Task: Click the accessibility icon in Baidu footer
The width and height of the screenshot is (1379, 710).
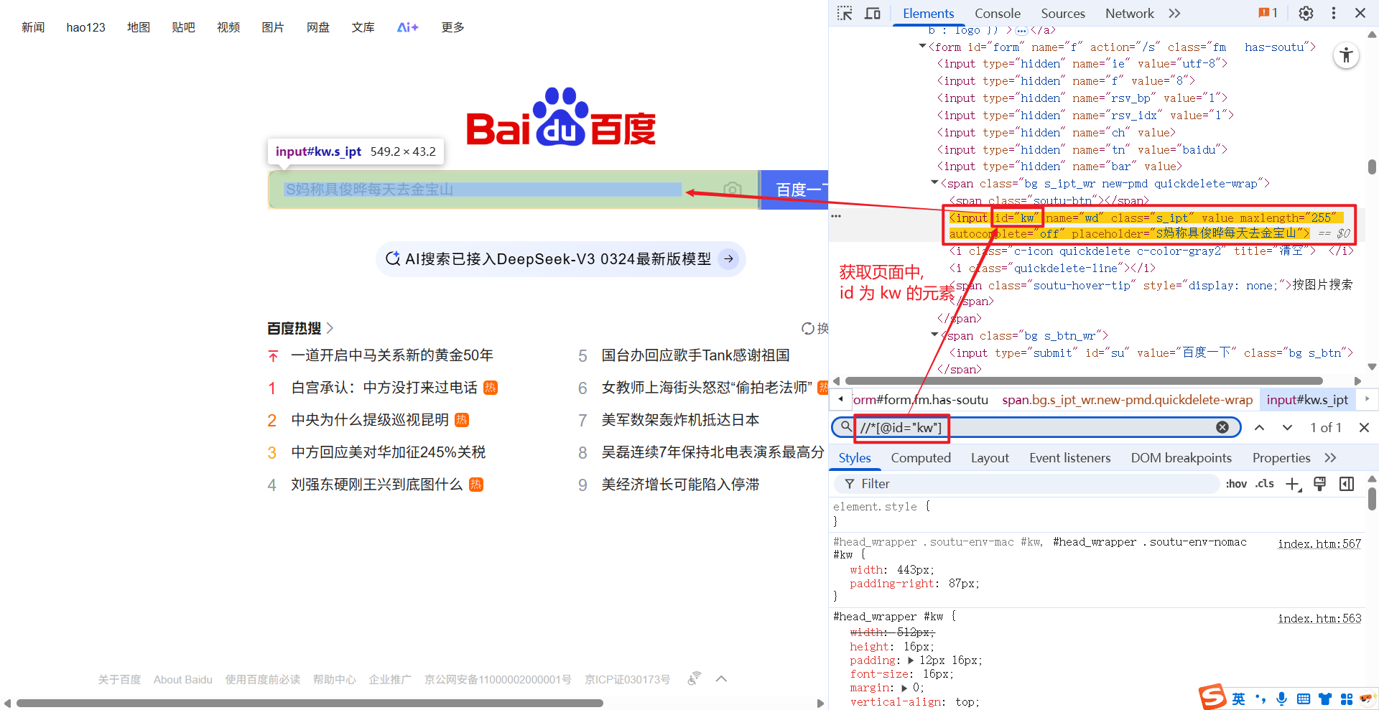Action: [694, 678]
